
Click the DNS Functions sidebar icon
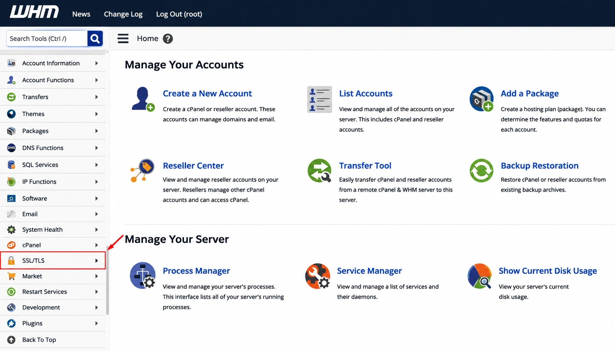11,148
